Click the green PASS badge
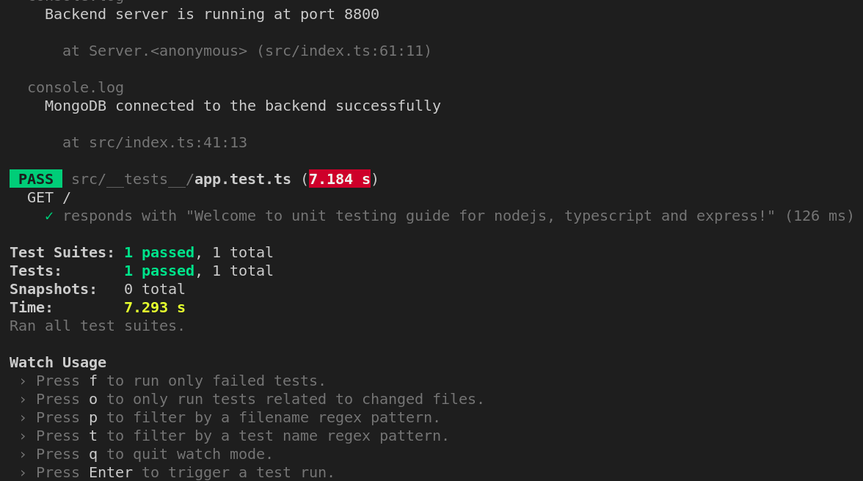Viewport: 863px width, 481px height. pyautogui.click(x=36, y=180)
